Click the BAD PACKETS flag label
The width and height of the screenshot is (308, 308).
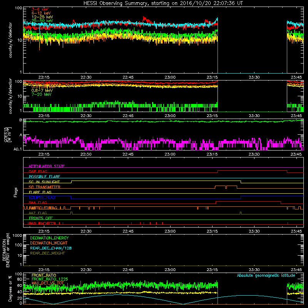tap(42, 223)
